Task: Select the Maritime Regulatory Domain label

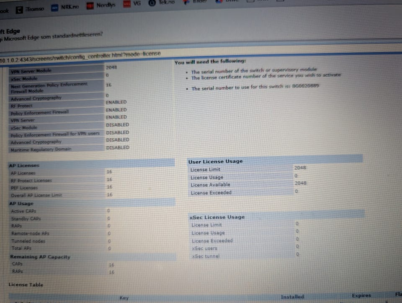Action: (x=41, y=149)
